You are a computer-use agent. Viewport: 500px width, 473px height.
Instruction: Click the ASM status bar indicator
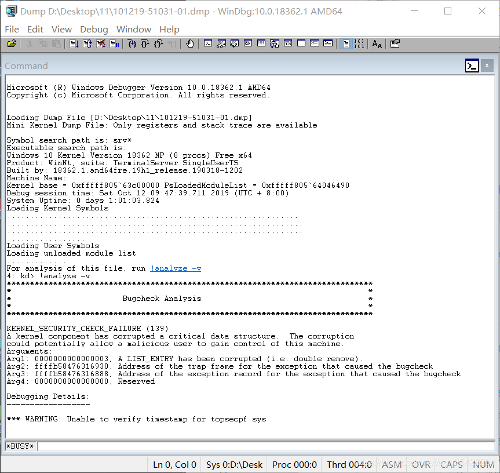(x=392, y=465)
